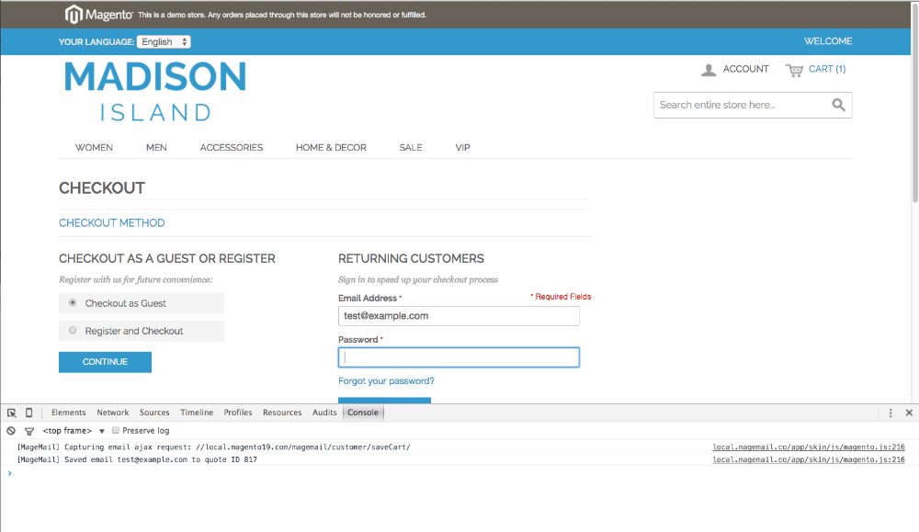919x532 pixels.
Task: Toggle the device mode phone icon
Action: coord(29,413)
